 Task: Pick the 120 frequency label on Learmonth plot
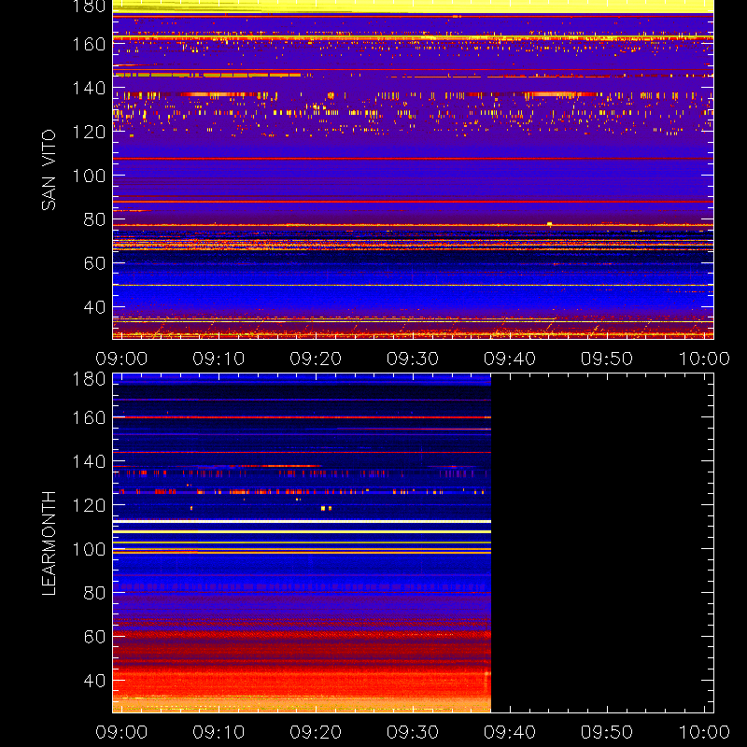(89, 505)
